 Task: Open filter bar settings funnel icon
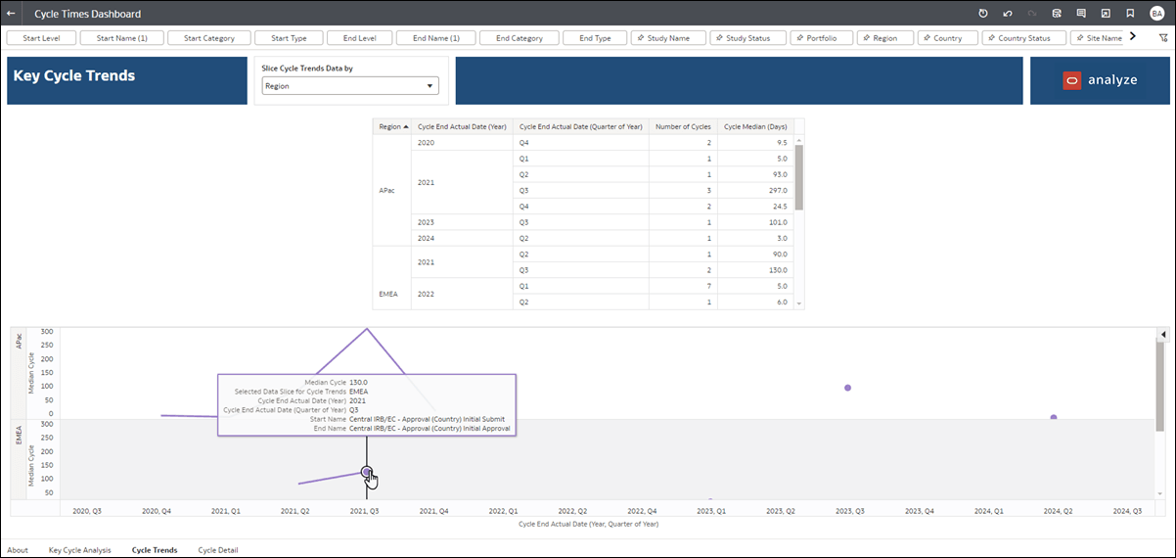tap(1163, 38)
